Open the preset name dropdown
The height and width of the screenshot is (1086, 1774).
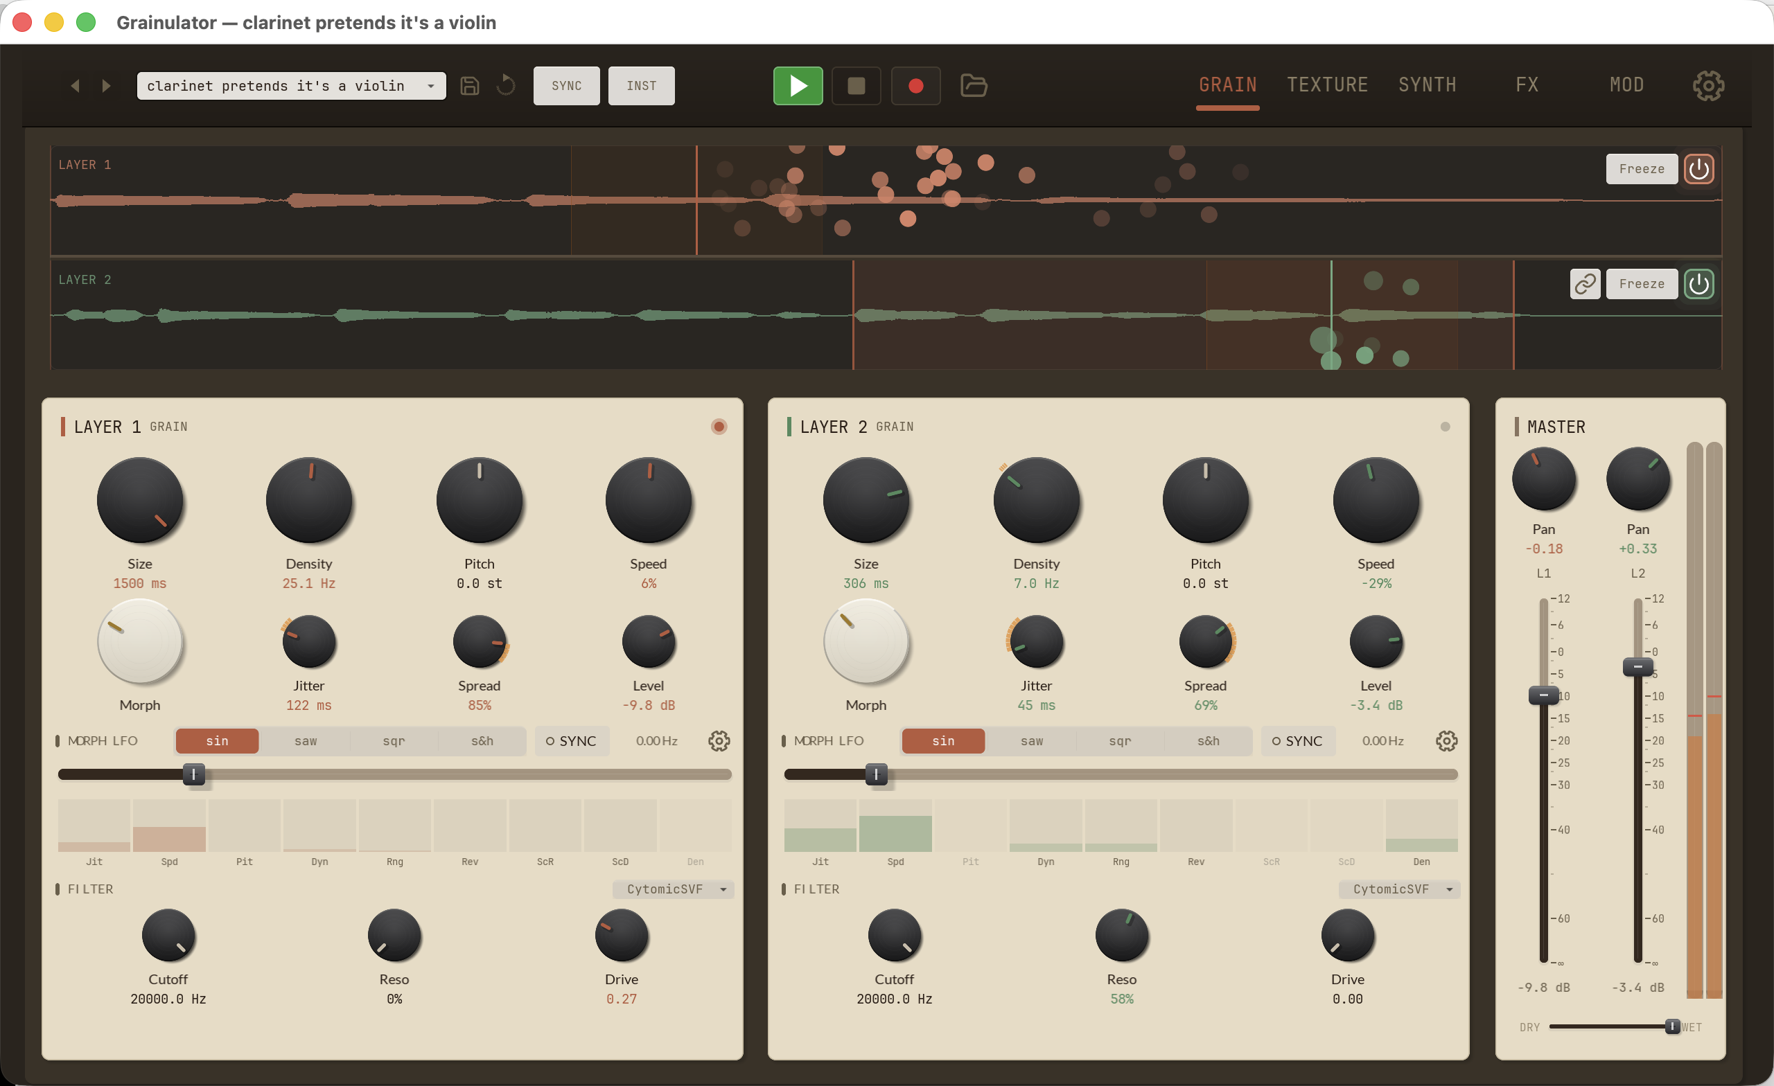coord(292,86)
